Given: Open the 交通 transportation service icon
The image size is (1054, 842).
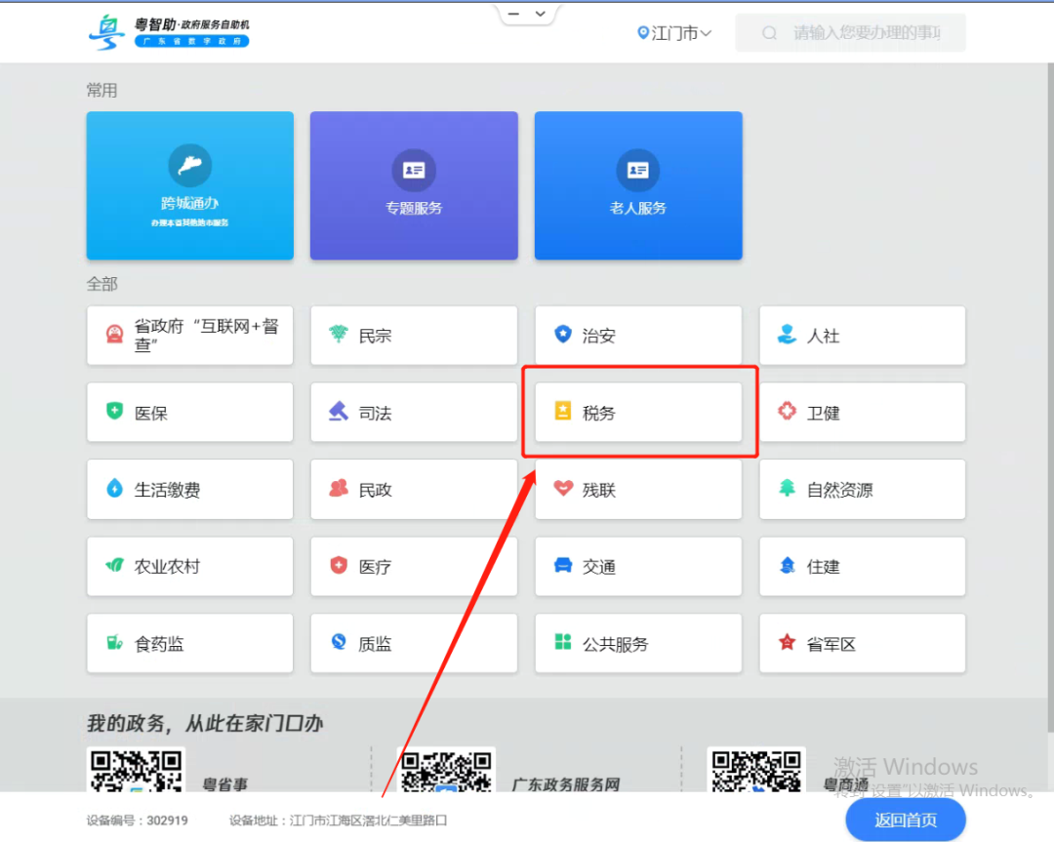Looking at the screenshot, I should tap(638, 566).
